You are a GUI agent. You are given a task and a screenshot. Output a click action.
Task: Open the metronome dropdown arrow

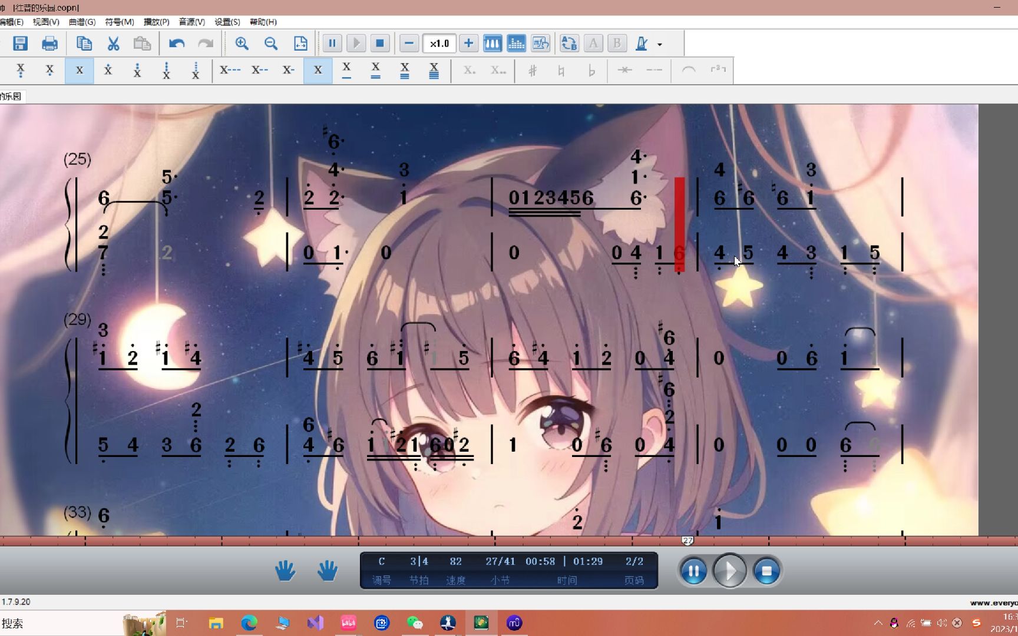(660, 44)
